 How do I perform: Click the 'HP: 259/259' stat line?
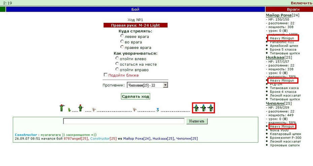tap(279, 108)
